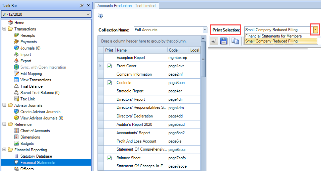Open the Trial Balance item
Screen dimensions: 321x171
tap(31, 86)
